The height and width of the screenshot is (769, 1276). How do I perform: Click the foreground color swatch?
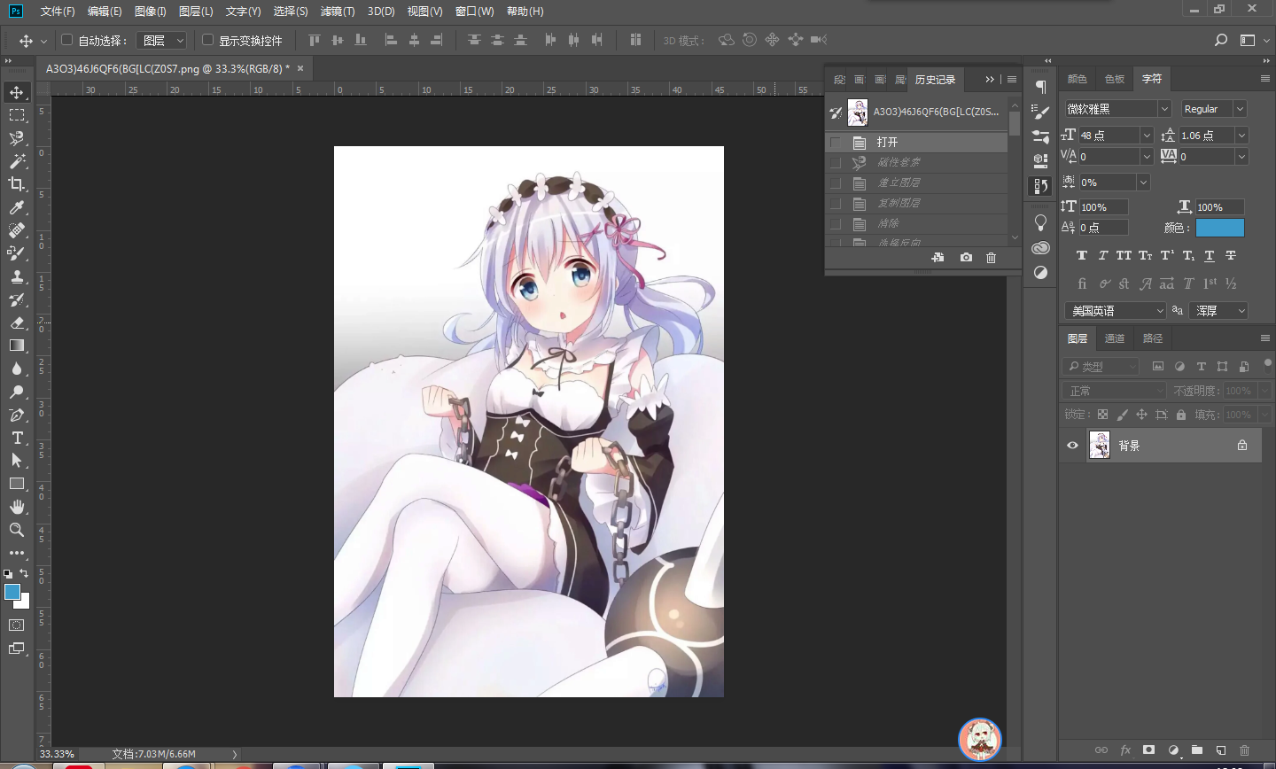(x=12, y=592)
